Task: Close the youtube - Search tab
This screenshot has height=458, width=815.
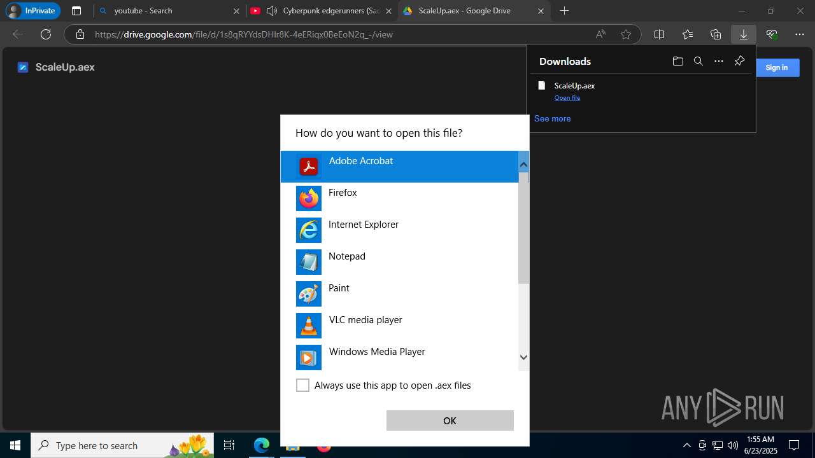Action: click(236, 11)
